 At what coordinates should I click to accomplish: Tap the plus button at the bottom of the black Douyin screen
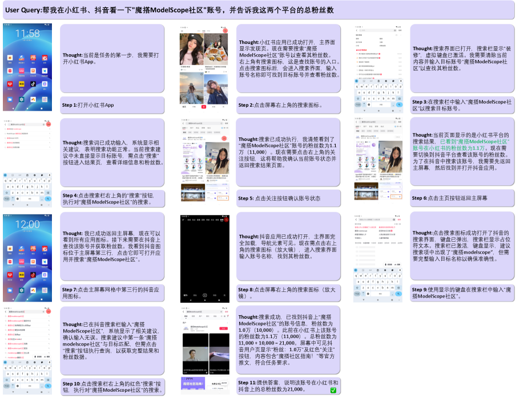coord(205,295)
